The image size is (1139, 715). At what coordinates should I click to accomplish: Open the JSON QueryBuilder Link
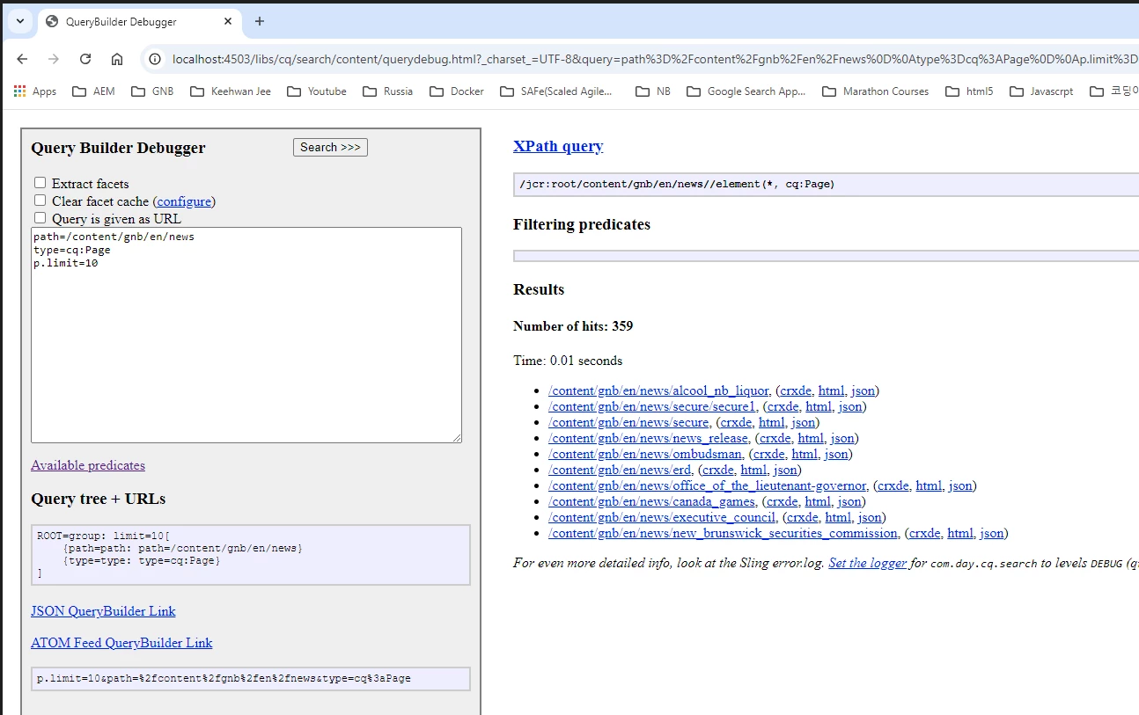103,611
